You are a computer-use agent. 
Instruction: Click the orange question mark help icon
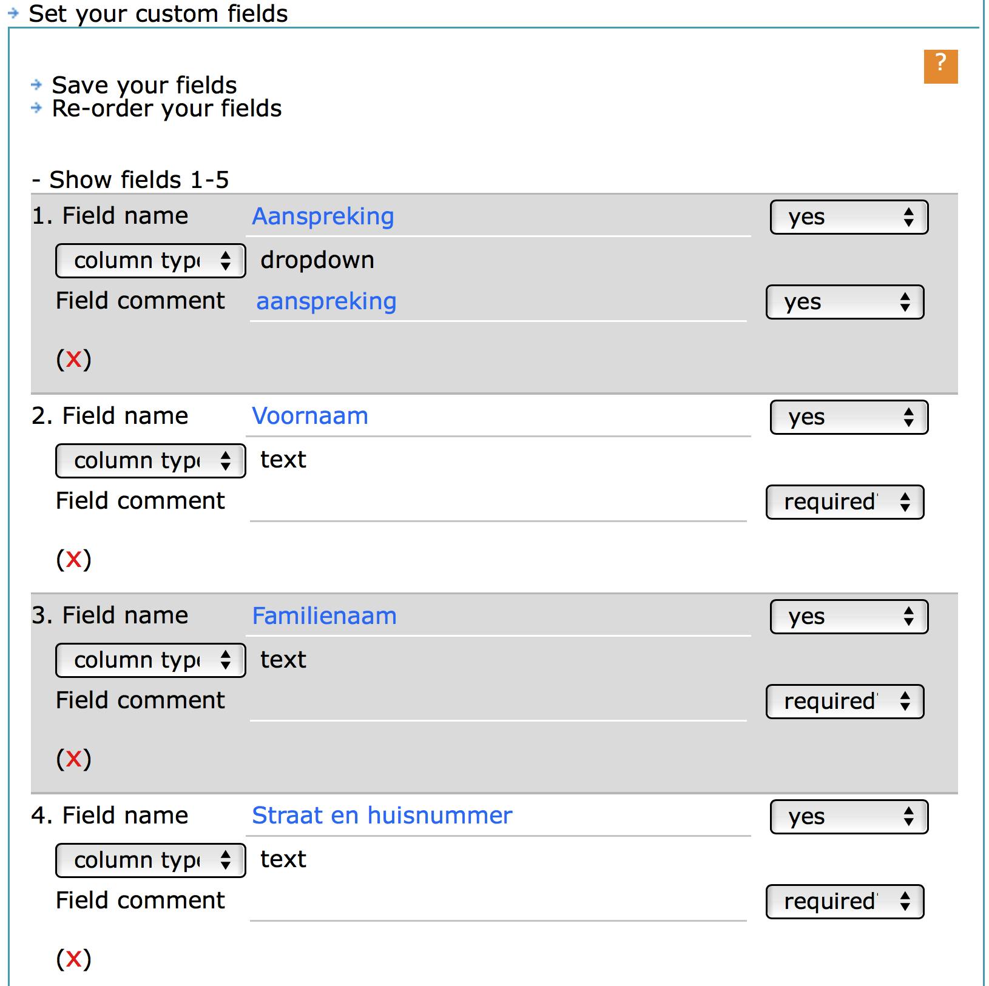pos(940,66)
